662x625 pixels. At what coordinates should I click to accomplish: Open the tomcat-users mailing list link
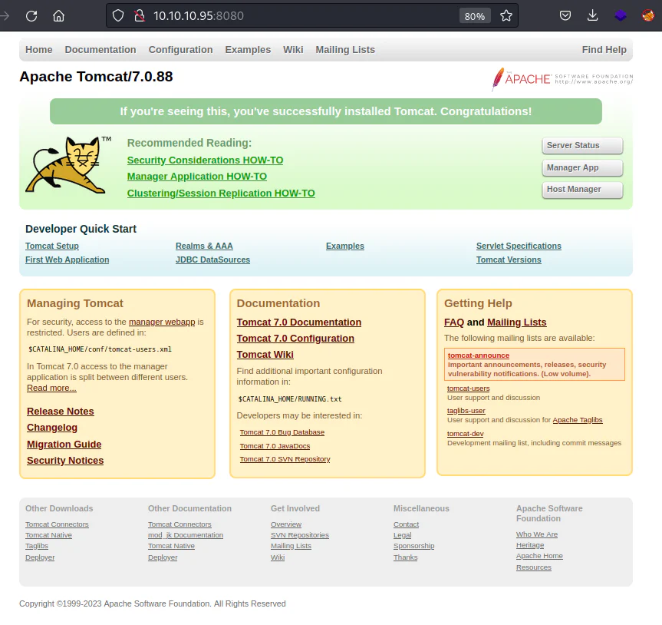[x=468, y=389]
